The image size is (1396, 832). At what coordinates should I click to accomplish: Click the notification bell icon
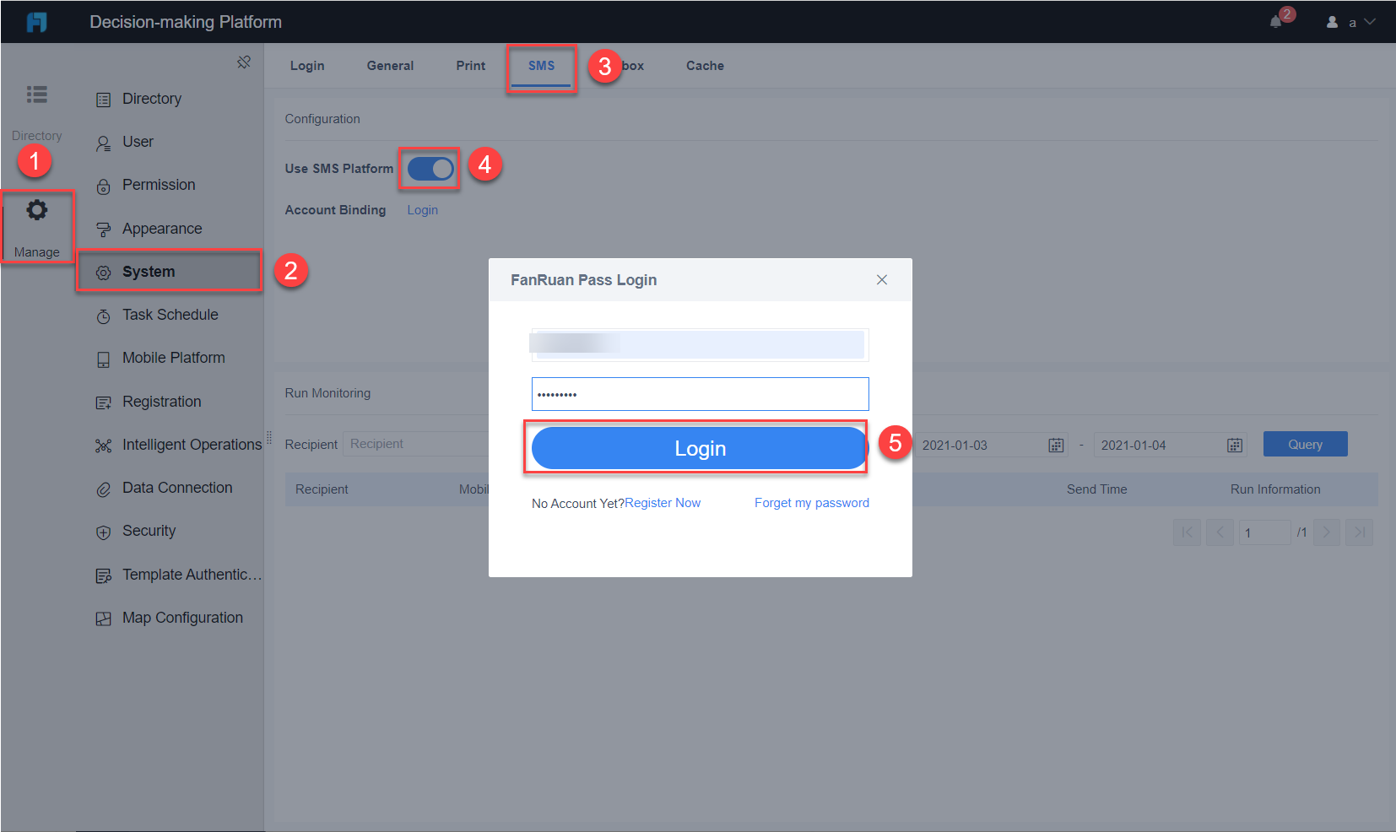(1275, 21)
